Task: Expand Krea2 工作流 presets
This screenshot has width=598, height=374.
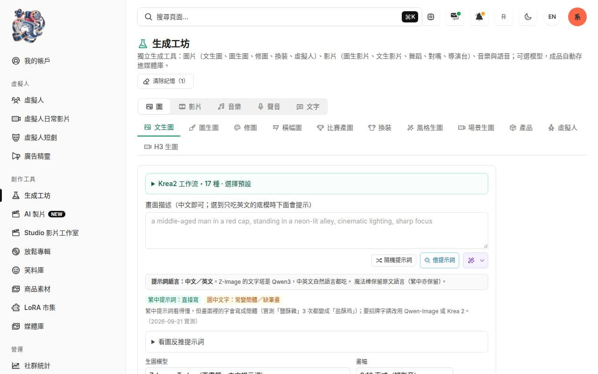Action: (x=317, y=184)
